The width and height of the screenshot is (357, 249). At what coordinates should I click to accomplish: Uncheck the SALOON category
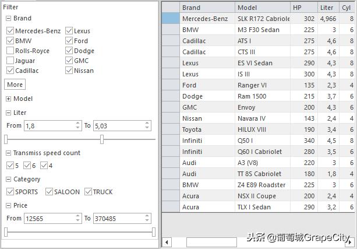click(x=49, y=192)
